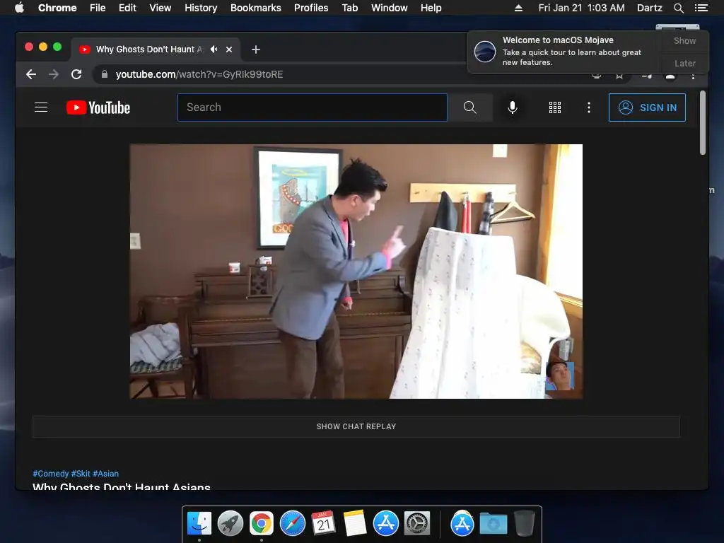Focus the YouTube Search field
This screenshot has height=543, width=724.
(x=312, y=107)
